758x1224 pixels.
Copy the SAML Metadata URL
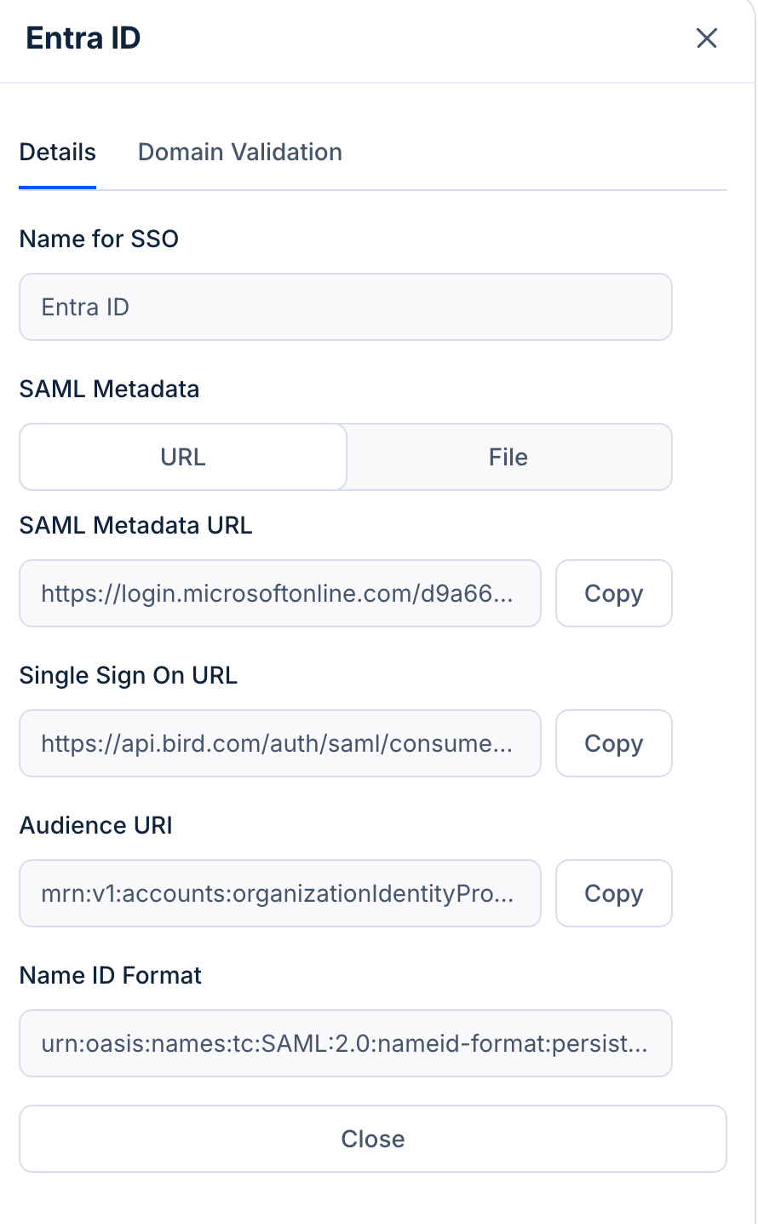(613, 593)
